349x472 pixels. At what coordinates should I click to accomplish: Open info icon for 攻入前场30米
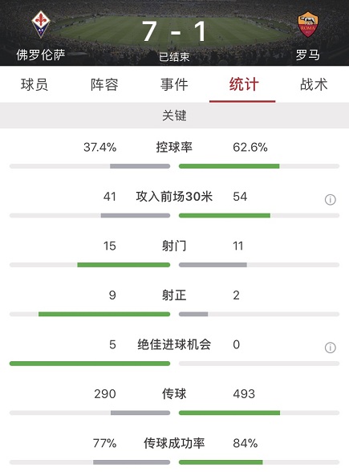(330, 199)
